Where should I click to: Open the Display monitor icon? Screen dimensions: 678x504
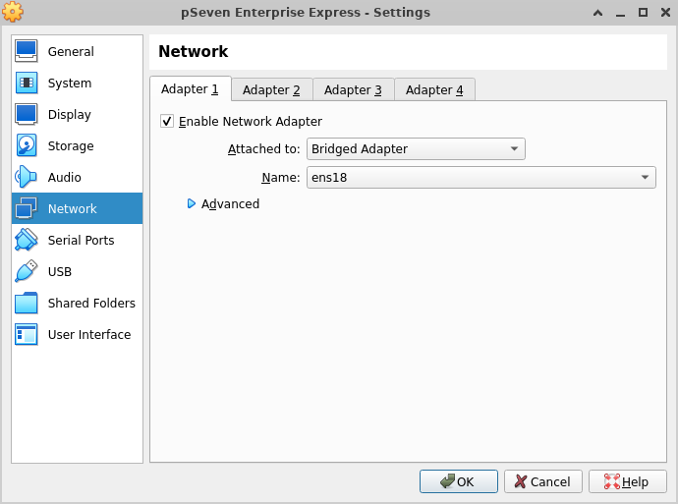point(27,114)
